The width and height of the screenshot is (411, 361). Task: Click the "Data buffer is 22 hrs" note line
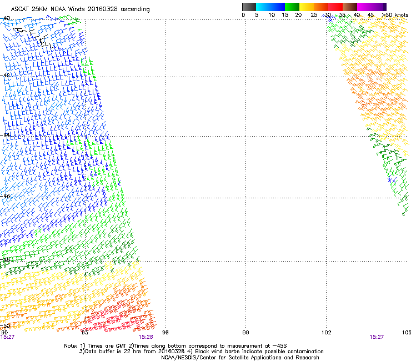tap(201, 352)
